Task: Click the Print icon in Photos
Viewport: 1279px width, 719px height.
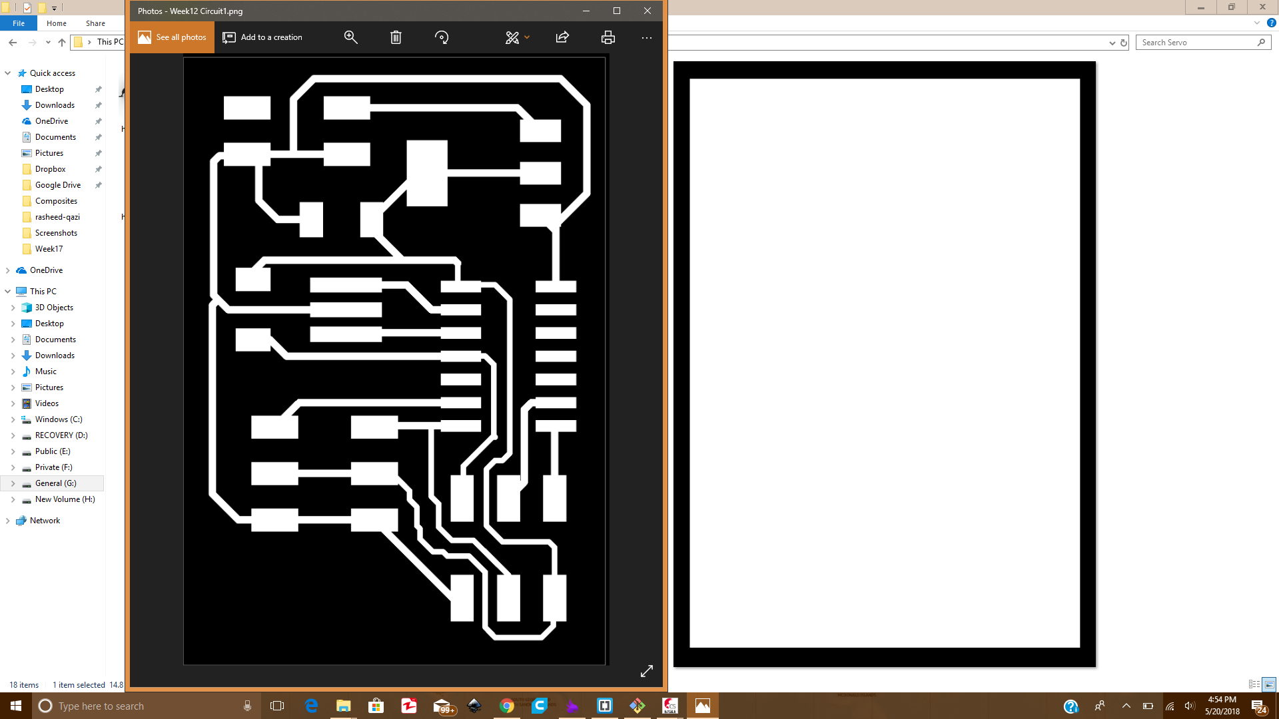Action: pyautogui.click(x=608, y=37)
